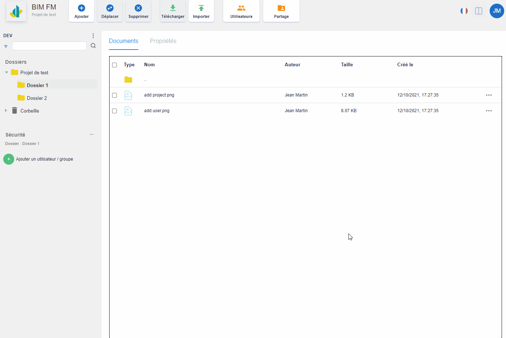Open the Partage sharing folder icon
The image size is (506, 338).
[281, 8]
